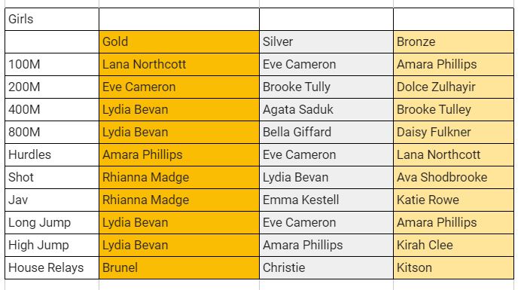
Task: Select the Hurdles row label
Action: pyautogui.click(x=52, y=154)
